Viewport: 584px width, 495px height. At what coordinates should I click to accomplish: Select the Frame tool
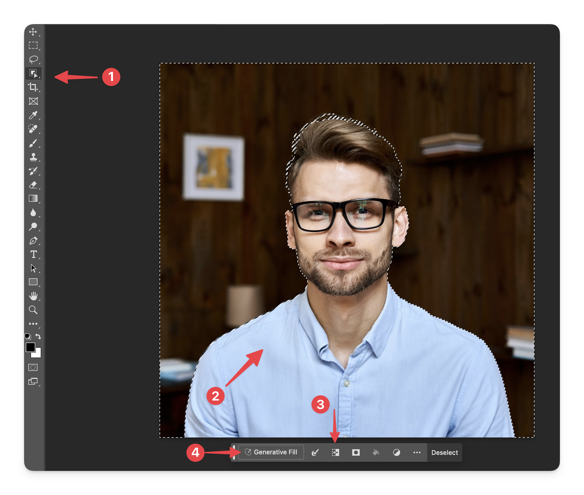[33, 101]
